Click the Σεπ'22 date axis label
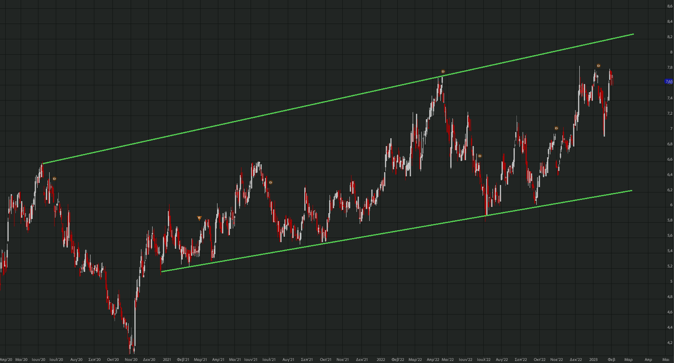This screenshot has height=363, width=674. pos(521,360)
